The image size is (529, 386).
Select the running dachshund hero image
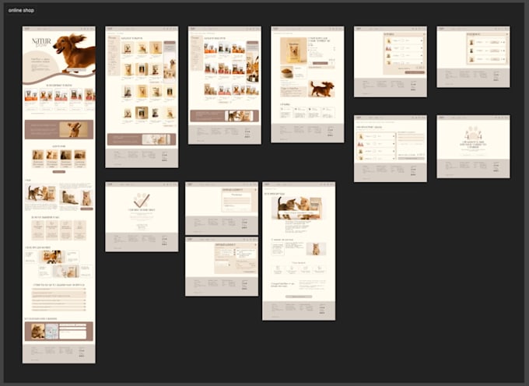pyautogui.click(x=74, y=53)
